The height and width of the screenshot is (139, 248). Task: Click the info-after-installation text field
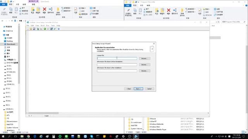(x=117, y=71)
